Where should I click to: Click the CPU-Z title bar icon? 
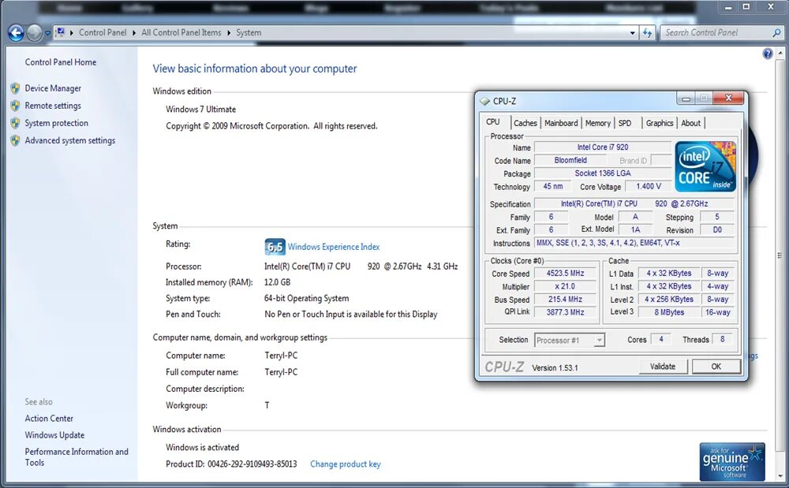point(484,101)
